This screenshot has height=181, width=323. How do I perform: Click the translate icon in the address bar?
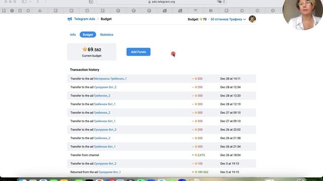click(219, 2)
